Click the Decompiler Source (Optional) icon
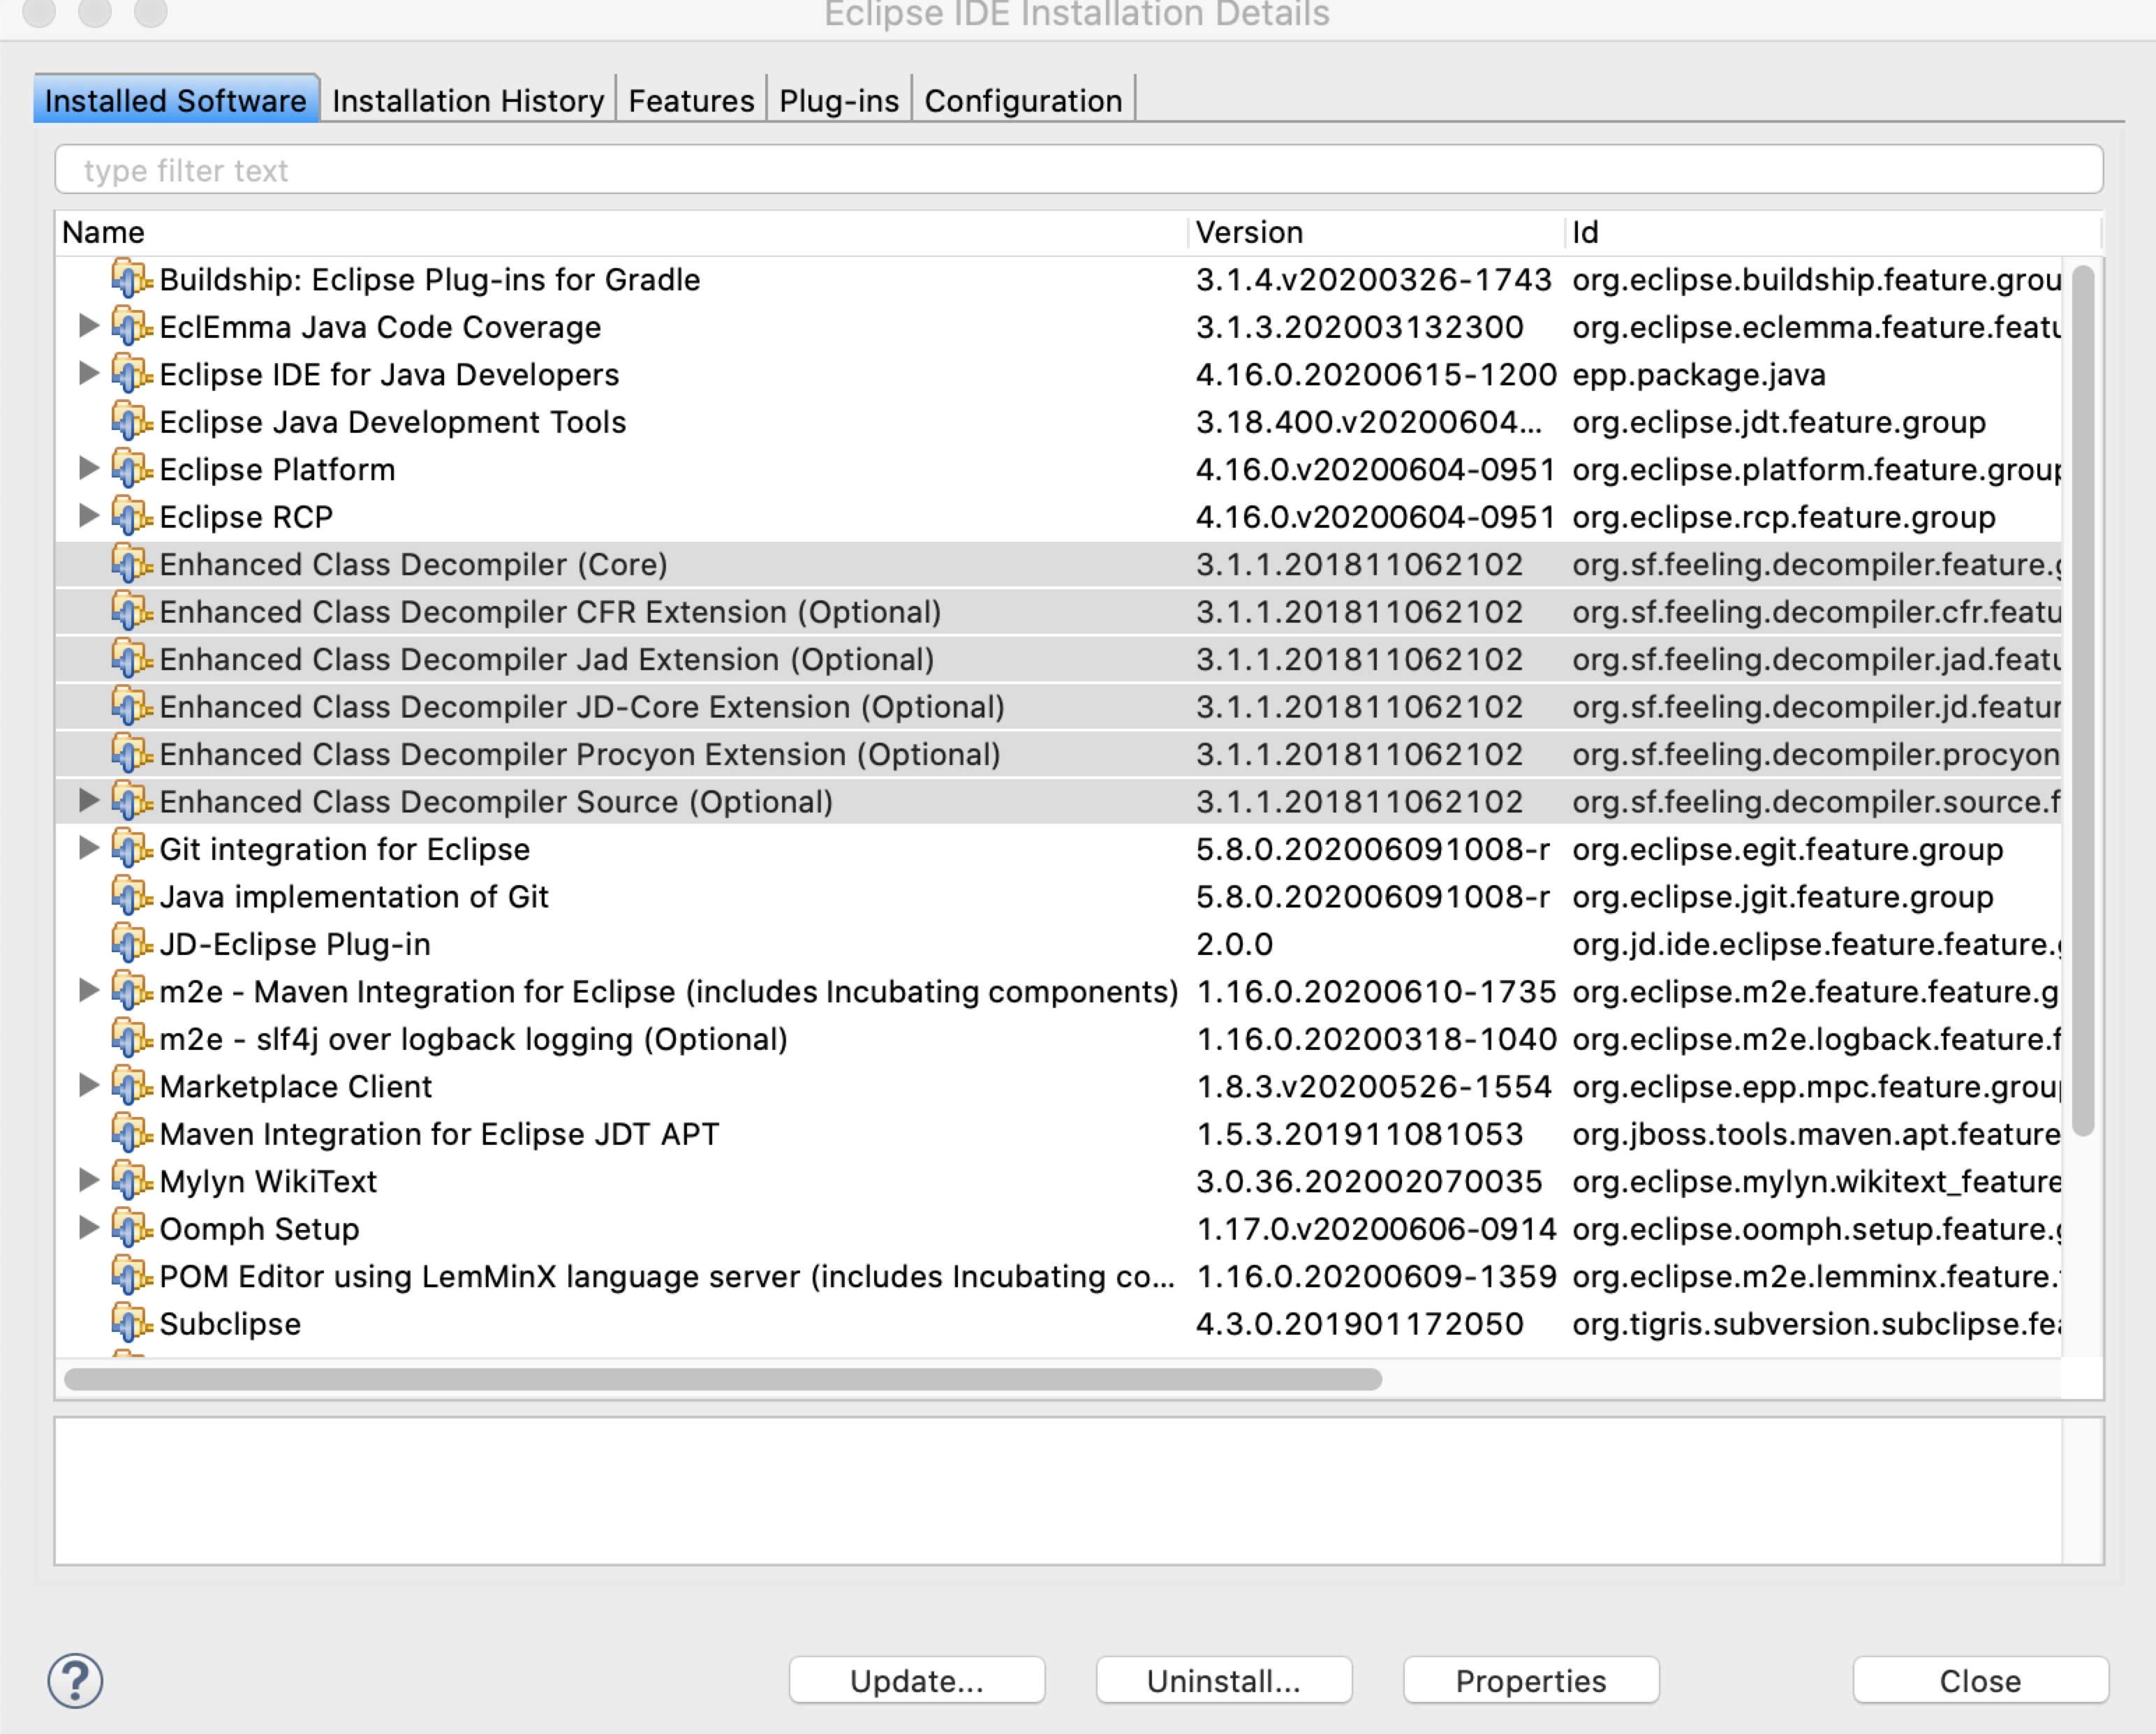Viewport: 2156px width, 1734px height. (131, 802)
